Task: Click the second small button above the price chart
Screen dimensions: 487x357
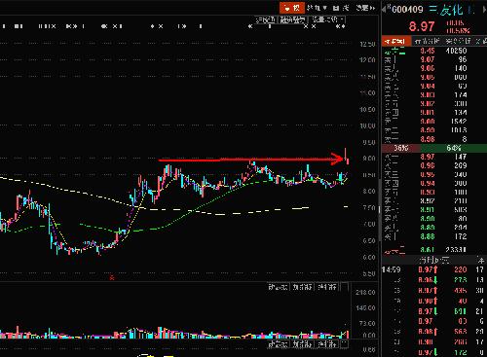Action: click(x=292, y=19)
